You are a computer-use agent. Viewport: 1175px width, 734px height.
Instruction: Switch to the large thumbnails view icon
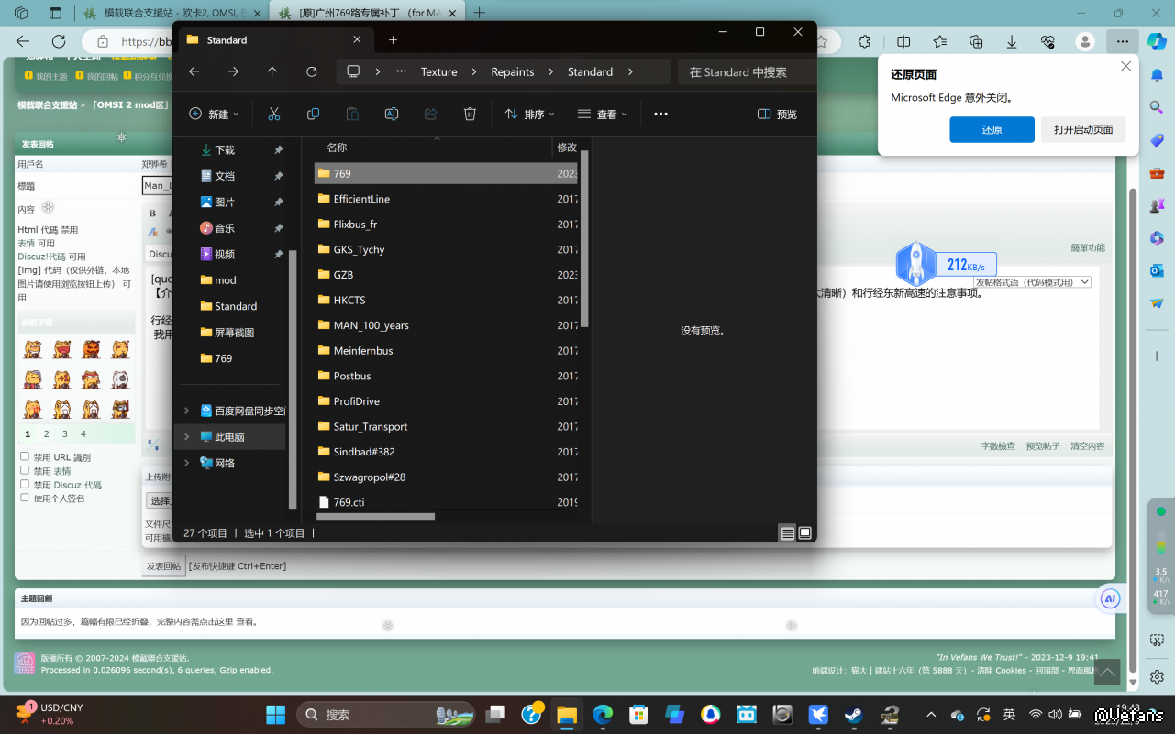pos(805,533)
